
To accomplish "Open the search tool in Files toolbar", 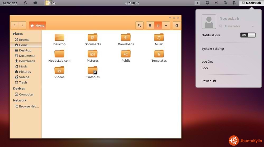I will tap(139, 26).
